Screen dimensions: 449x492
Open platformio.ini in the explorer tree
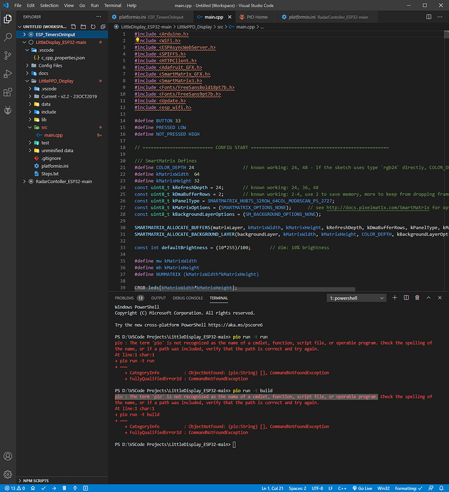click(x=55, y=166)
